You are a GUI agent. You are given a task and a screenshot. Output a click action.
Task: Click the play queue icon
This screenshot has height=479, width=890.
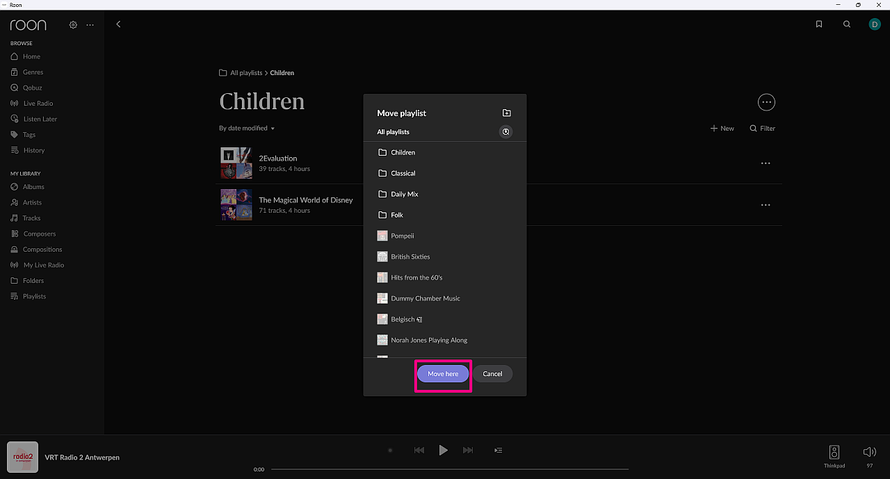(x=498, y=450)
